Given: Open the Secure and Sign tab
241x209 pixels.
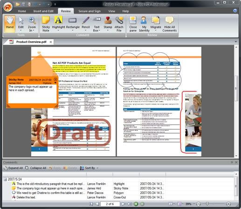Looking at the screenshot, I should [x=90, y=11].
